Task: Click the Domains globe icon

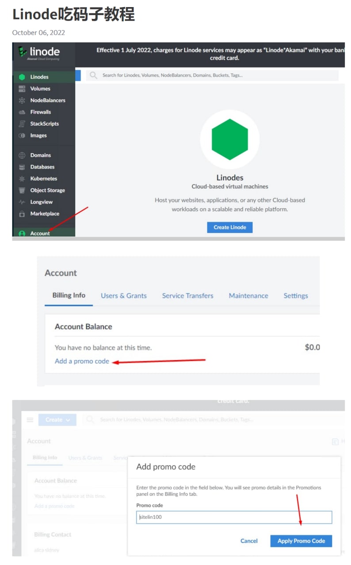Action: tap(22, 155)
